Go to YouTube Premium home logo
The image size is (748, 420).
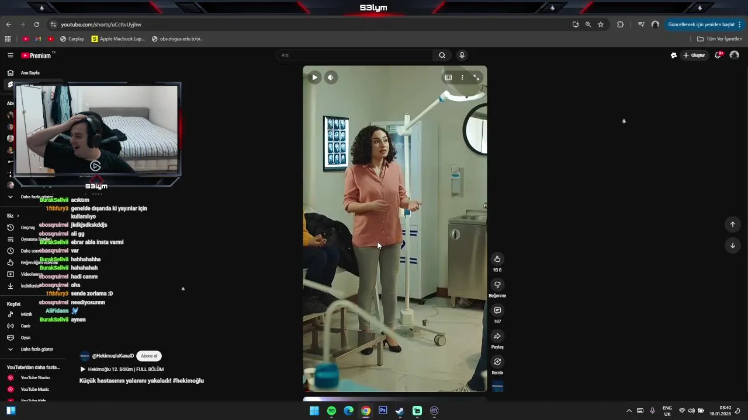tap(36, 55)
